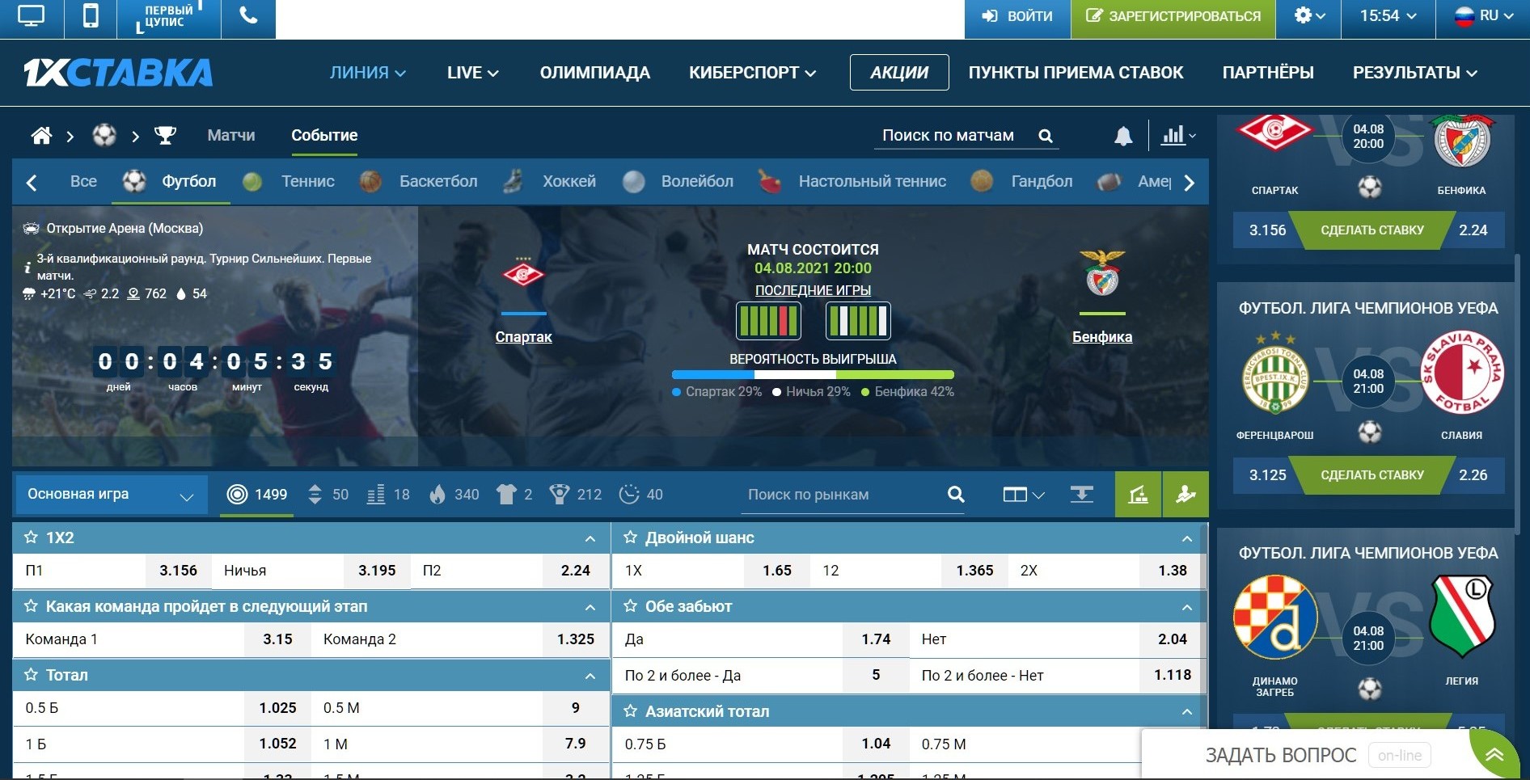The height and width of the screenshot is (780, 1530).
Task: Open the trophy tournament icon in breadcrumbs
Action: point(165,135)
